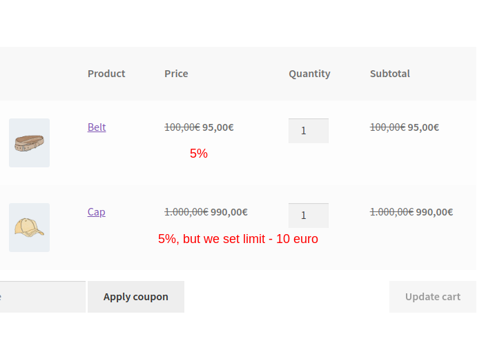Viewport: 495px width, 356px height.
Task: Click Belt's struck-through 100,00€ in Price column
Action: point(182,127)
